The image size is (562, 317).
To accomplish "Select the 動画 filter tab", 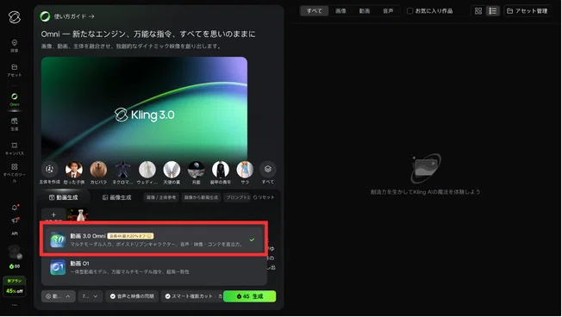I will tap(365, 11).
